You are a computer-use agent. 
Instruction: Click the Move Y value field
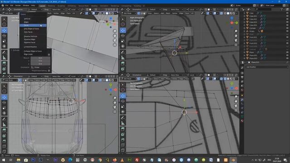coord(40,61)
